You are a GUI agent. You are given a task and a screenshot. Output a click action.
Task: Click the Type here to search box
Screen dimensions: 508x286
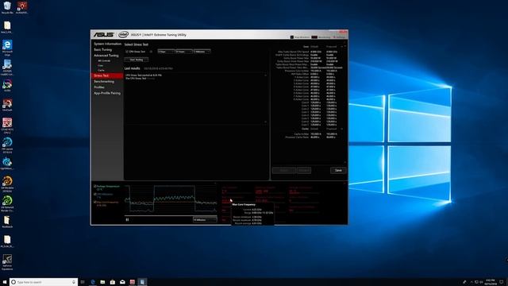44,282
